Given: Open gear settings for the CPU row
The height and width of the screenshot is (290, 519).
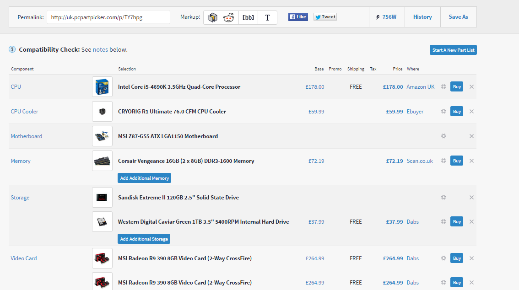Looking at the screenshot, I should click(x=443, y=86).
